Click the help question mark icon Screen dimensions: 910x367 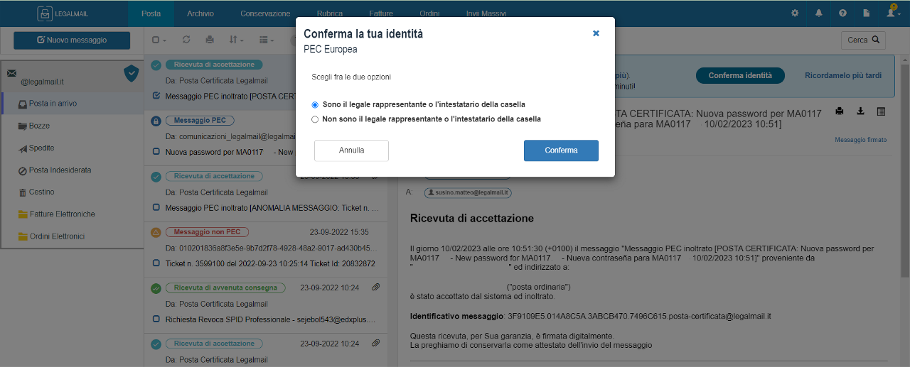(842, 13)
